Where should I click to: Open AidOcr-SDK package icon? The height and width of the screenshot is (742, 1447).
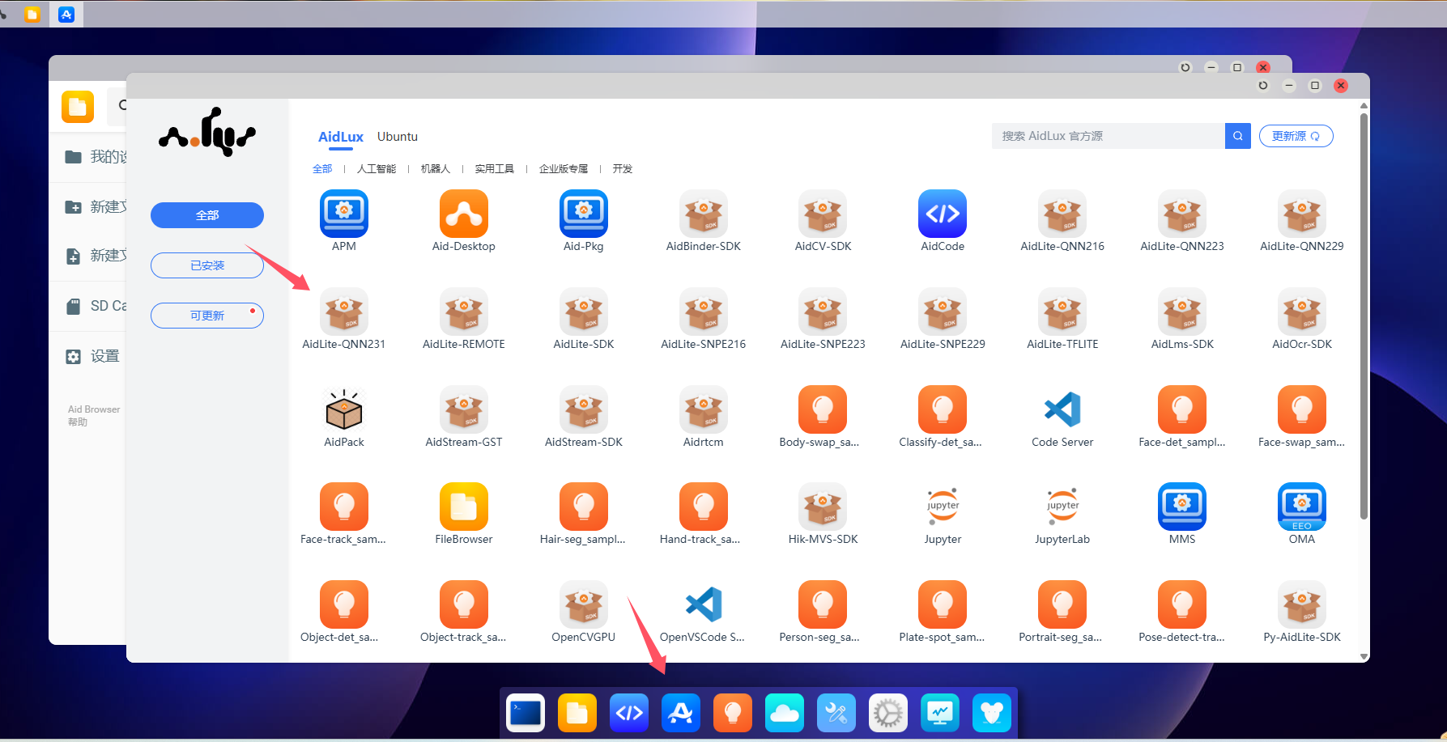[x=1302, y=312]
